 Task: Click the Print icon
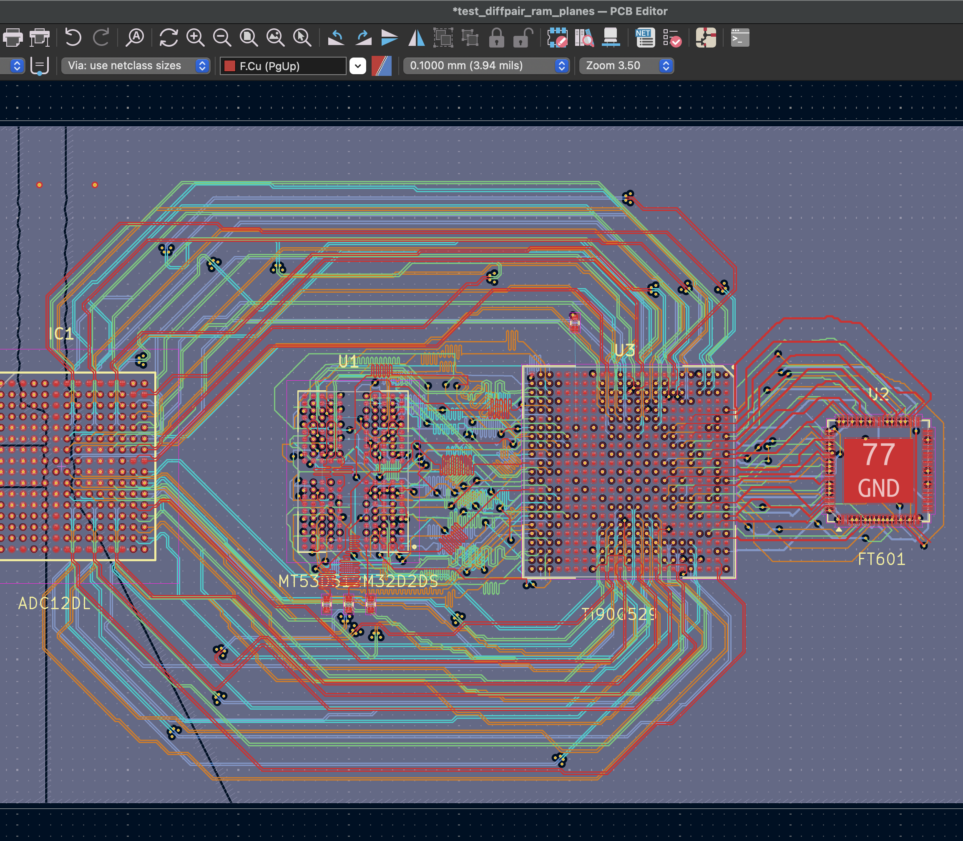point(13,38)
